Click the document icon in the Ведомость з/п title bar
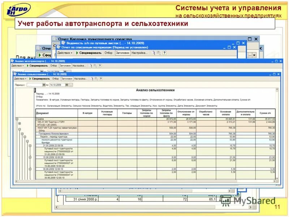This screenshot has width=289, height=217. click(63, 43)
